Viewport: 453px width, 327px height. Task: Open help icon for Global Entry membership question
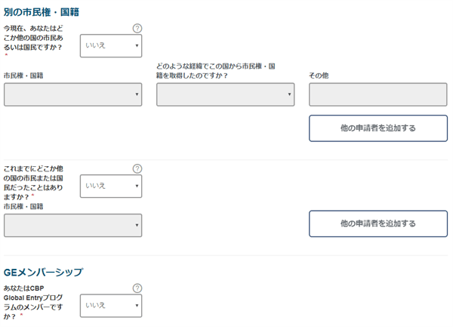137,288
